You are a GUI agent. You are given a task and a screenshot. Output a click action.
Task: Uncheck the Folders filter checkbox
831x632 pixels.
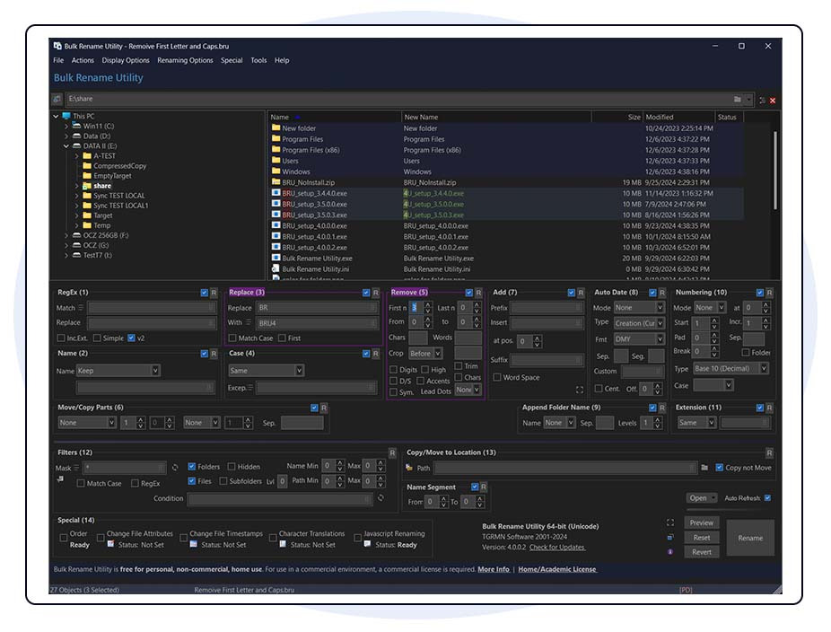pos(192,467)
